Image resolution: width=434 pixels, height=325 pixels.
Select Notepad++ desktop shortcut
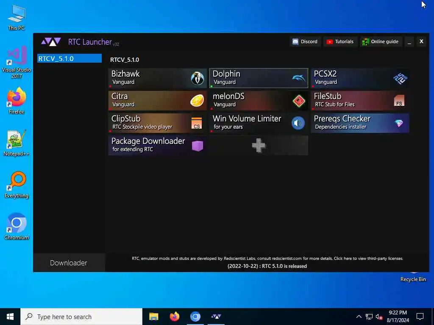tap(17, 143)
